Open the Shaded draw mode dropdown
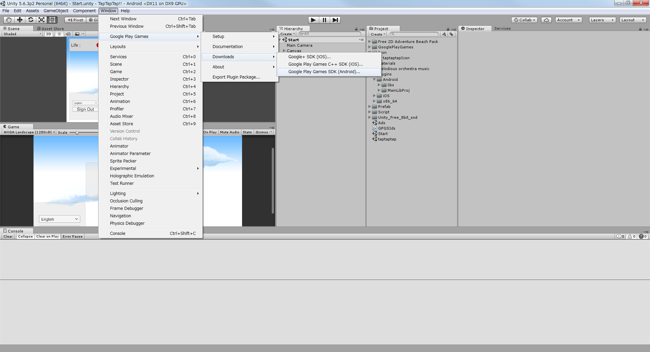Image resolution: width=650 pixels, height=352 pixels. click(x=22, y=34)
